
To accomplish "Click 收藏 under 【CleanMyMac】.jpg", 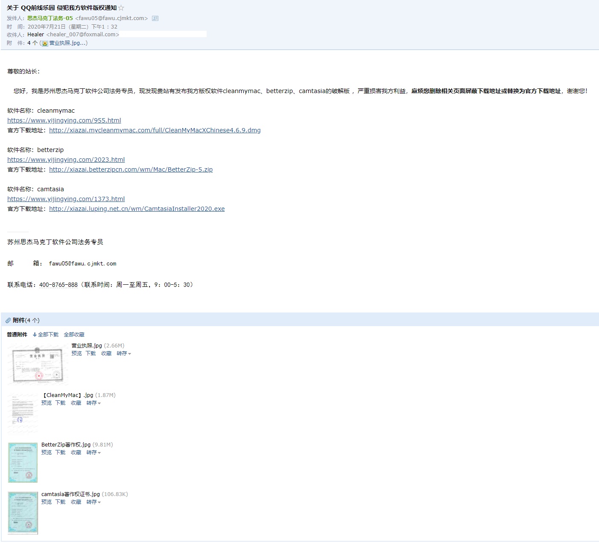I will tap(76, 403).
